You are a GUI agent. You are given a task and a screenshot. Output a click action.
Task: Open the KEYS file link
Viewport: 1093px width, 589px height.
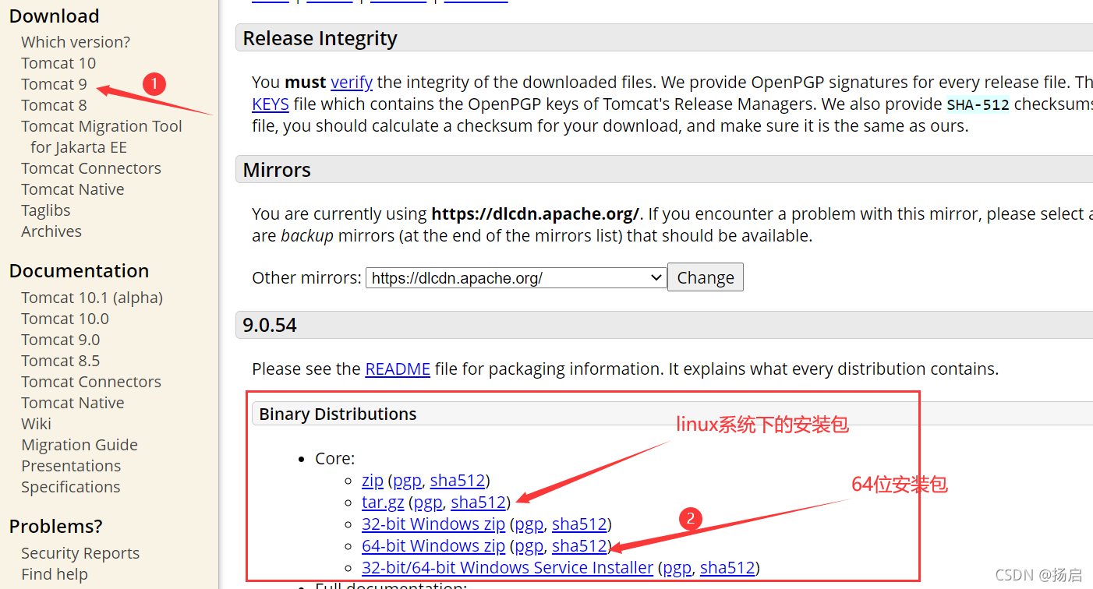(x=271, y=104)
